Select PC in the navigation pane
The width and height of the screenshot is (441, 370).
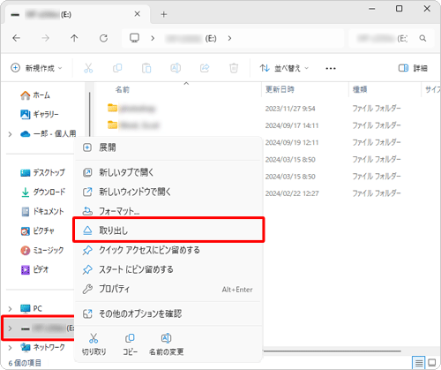point(31,308)
